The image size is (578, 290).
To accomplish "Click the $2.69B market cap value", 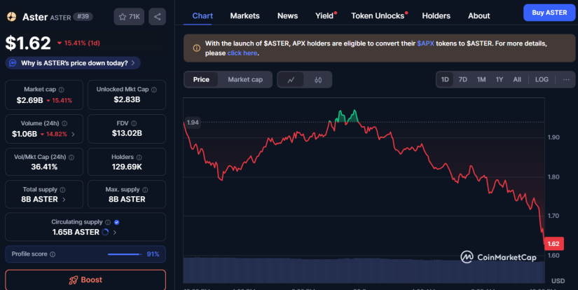I will coord(30,100).
